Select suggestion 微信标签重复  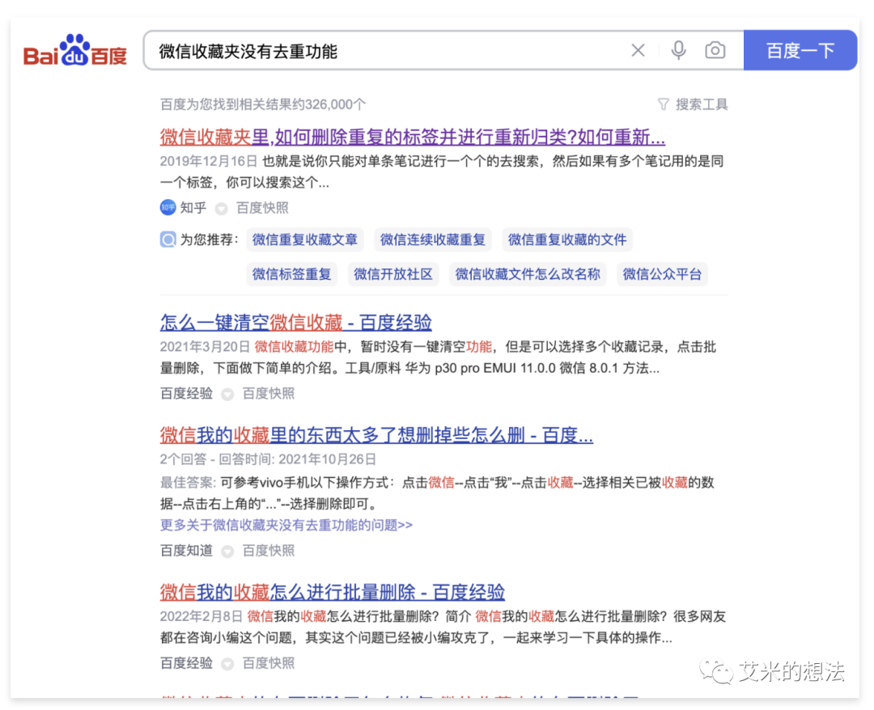click(x=291, y=274)
